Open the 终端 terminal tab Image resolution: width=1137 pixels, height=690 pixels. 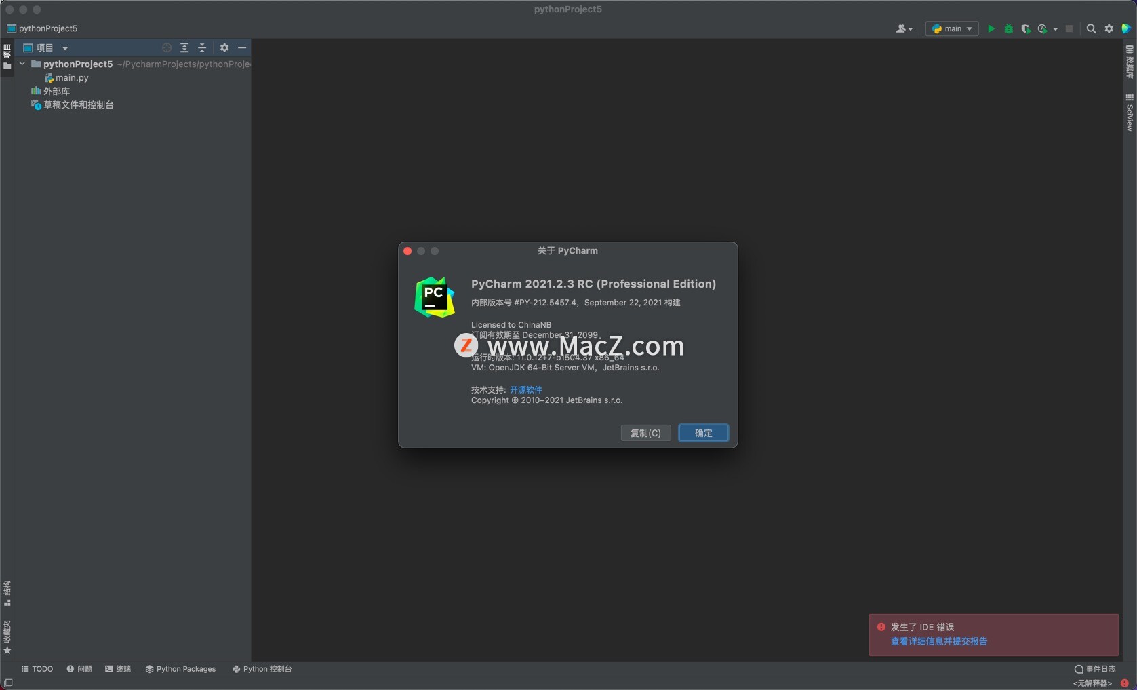118,669
